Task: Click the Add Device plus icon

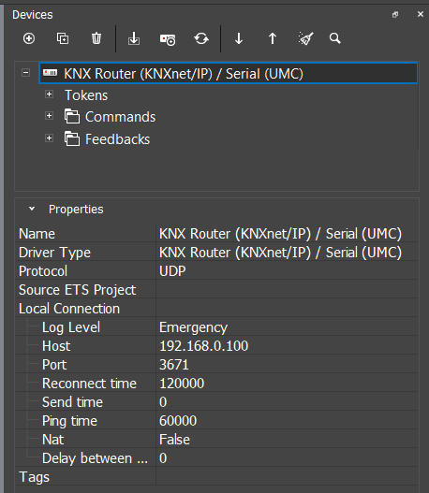Action: coord(29,38)
